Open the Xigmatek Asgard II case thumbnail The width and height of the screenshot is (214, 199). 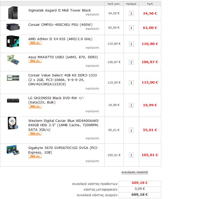point(13,13)
